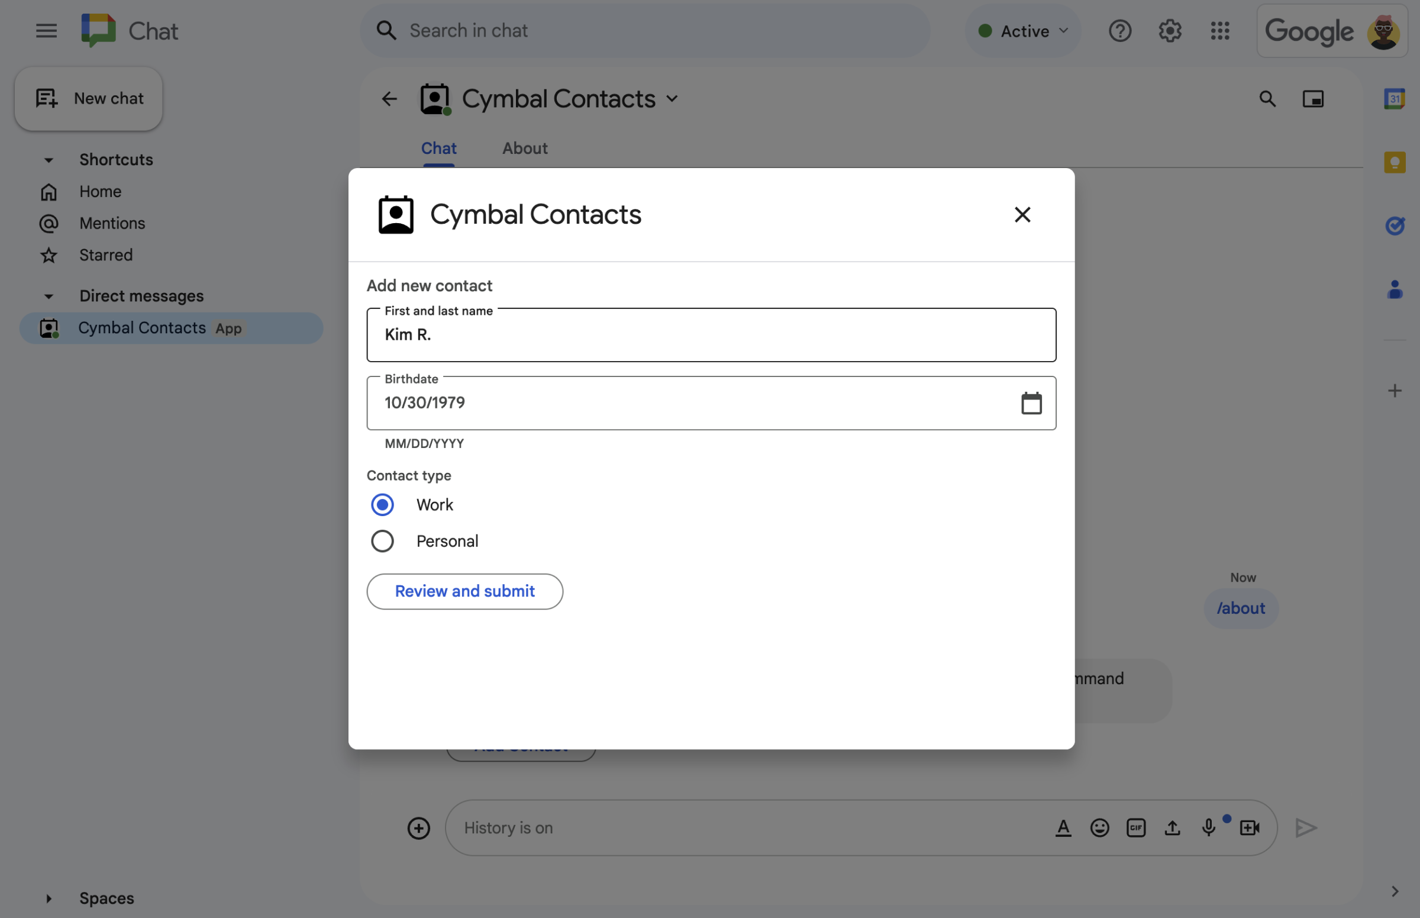Screen dimensions: 1420x918
Task: Select the Work radio button
Action: pyautogui.click(x=382, y=504)
